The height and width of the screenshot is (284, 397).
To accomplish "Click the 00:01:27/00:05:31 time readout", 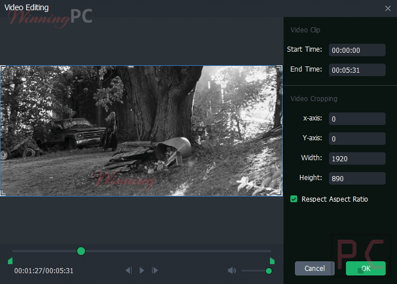I will pos(44,271).
